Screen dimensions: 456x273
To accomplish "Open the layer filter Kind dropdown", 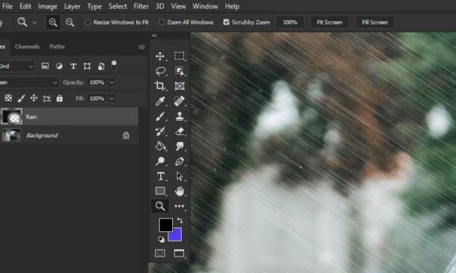I will [31, 66].
